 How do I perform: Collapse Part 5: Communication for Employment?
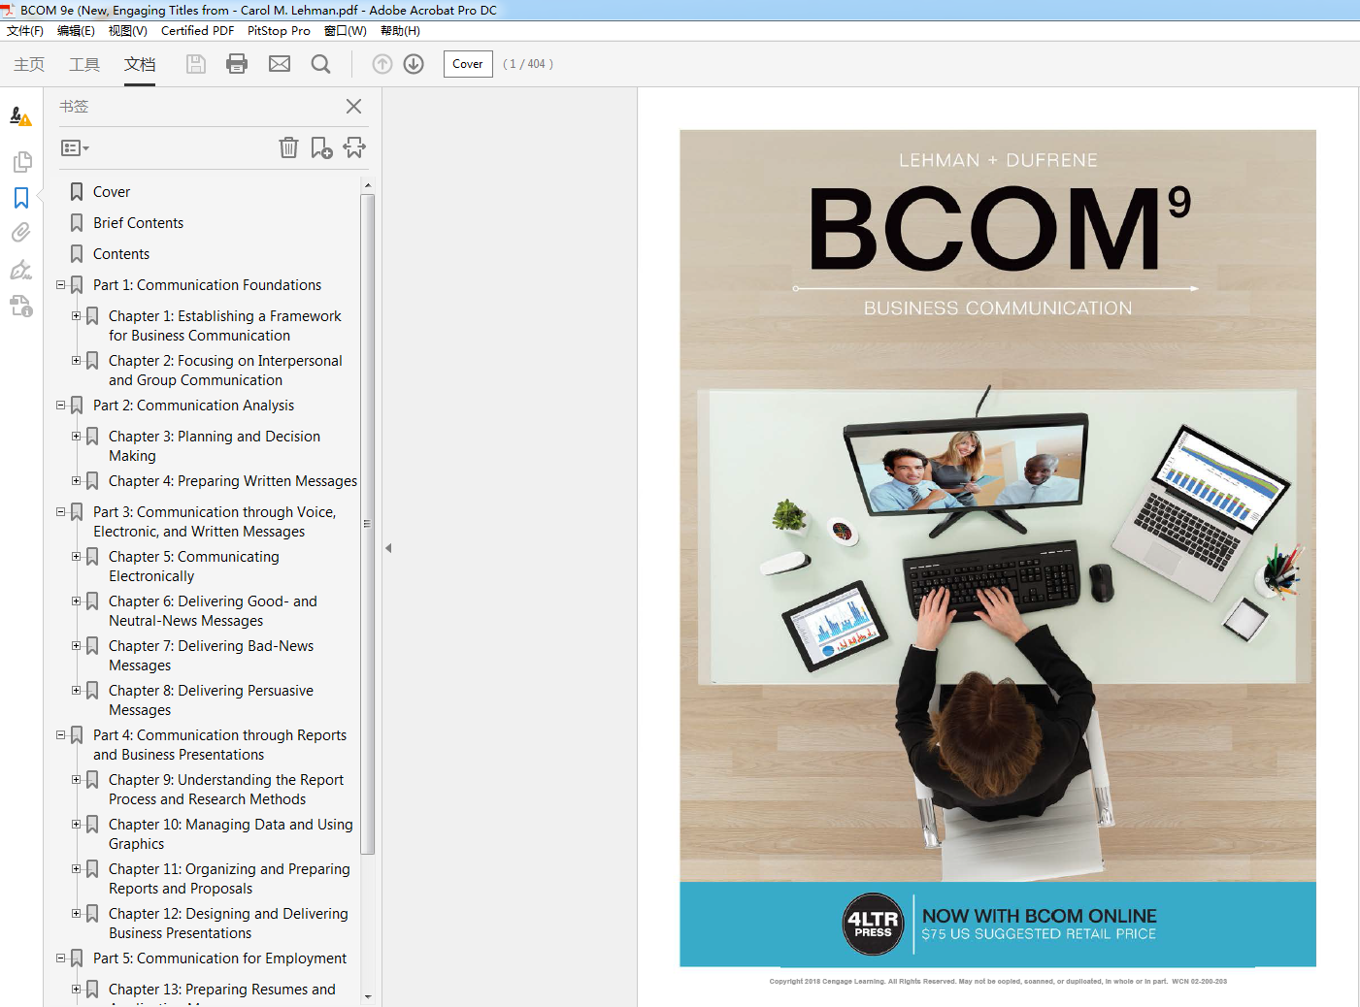61,958
